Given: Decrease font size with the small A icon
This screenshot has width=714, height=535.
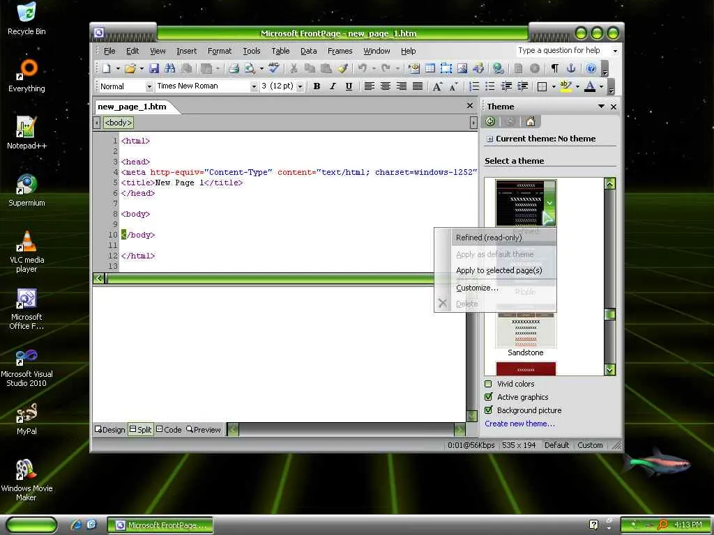Looking at the screenshot, I should click(x=453, y=86).
